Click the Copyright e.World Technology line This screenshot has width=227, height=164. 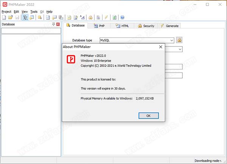pos(116,66)
